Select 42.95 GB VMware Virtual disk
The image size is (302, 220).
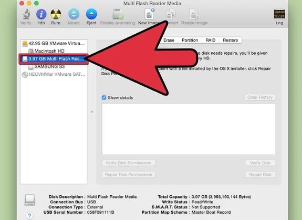pos(54,43)
